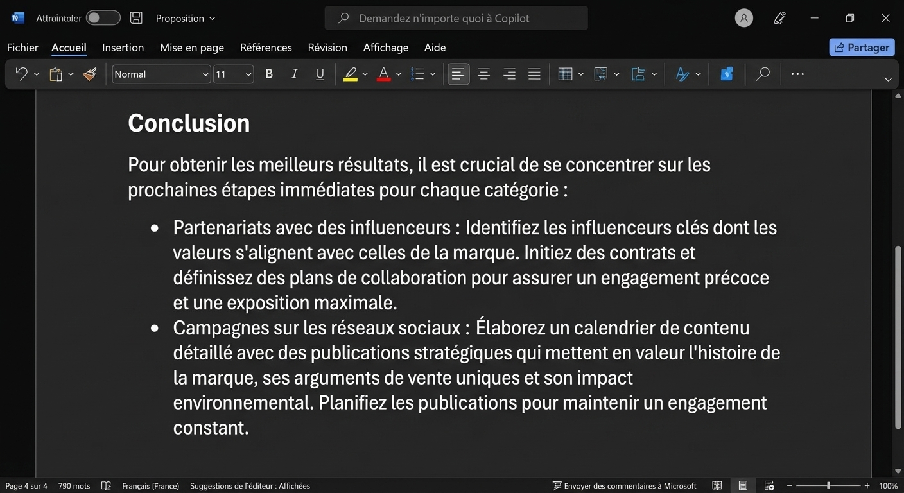Click the vertical scrollbar thumb

[898, 337]
